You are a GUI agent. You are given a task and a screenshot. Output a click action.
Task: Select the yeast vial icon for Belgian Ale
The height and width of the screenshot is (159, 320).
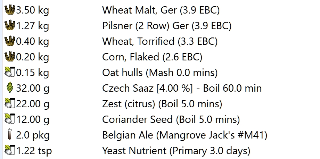[x=10, y=135]
